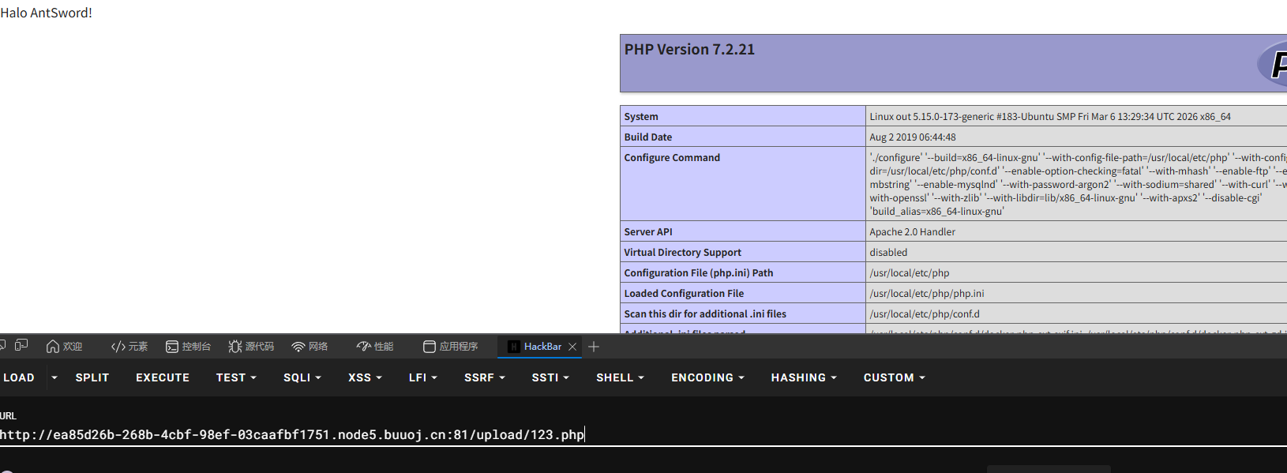Expand the HASHING dropdown
This screenshot has width=1287, height=473.
coord(804,377)
